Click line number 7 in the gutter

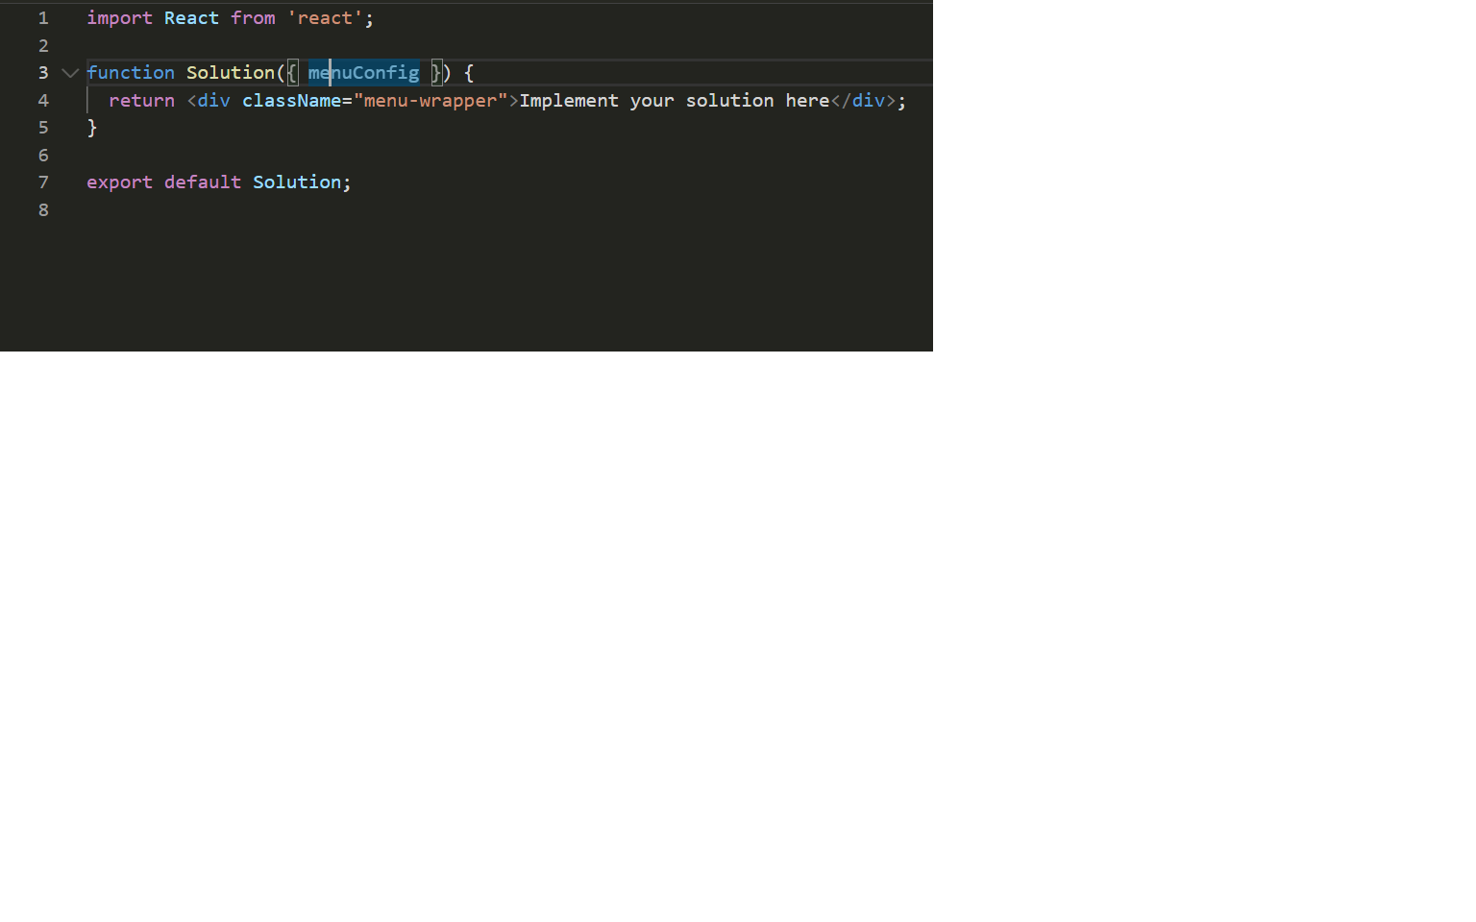(x=42, y=182)
